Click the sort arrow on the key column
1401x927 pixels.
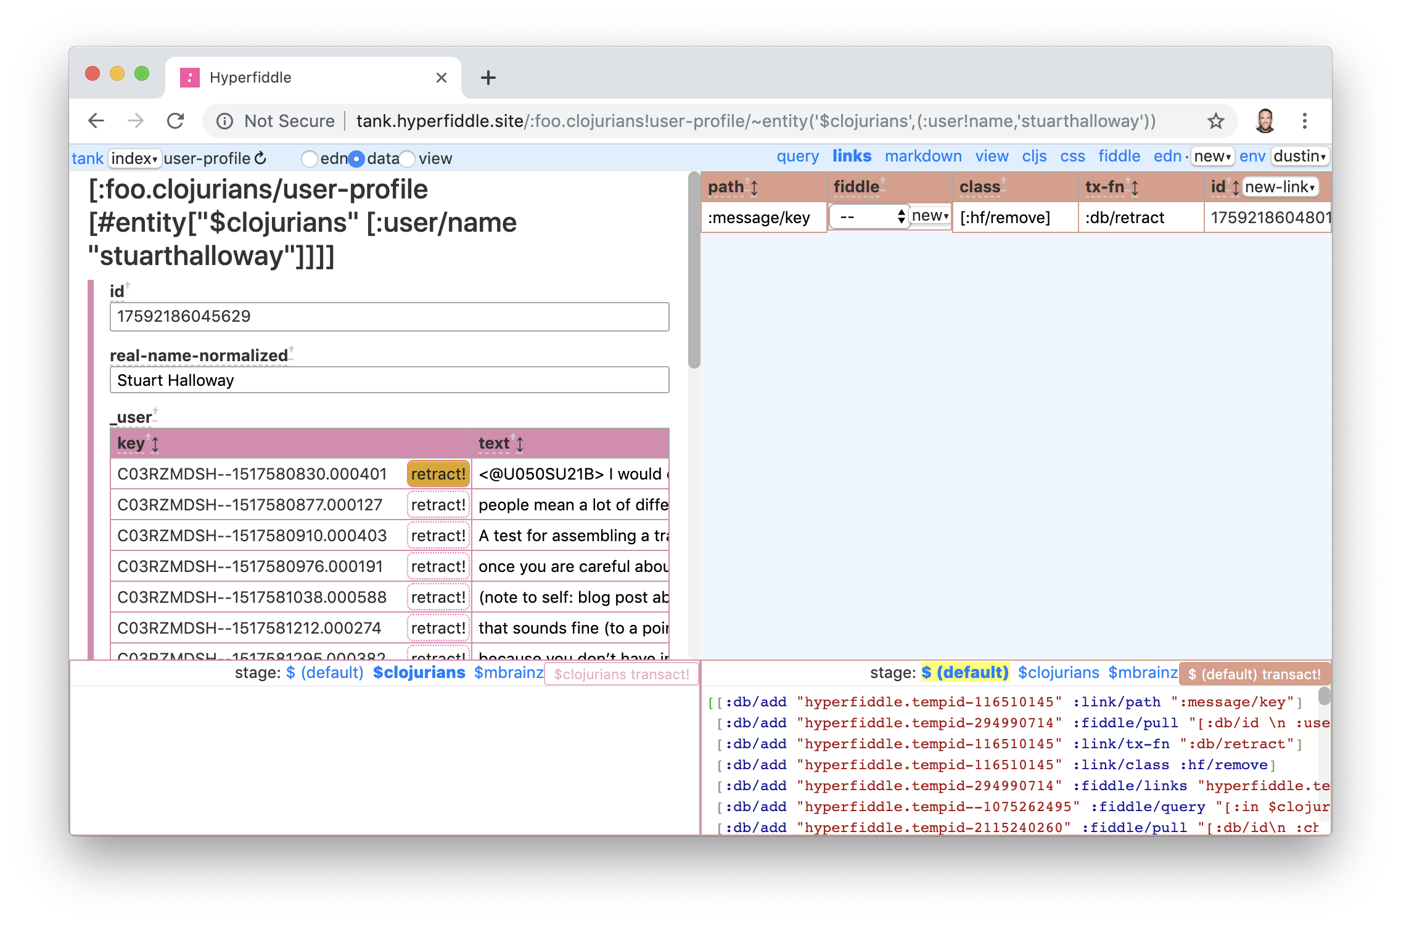(155, 444)
